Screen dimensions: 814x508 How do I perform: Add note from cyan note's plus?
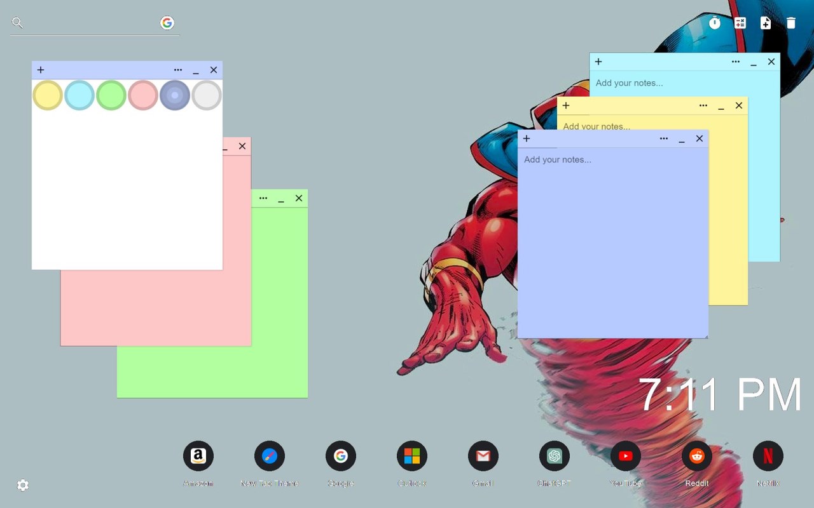598,62
